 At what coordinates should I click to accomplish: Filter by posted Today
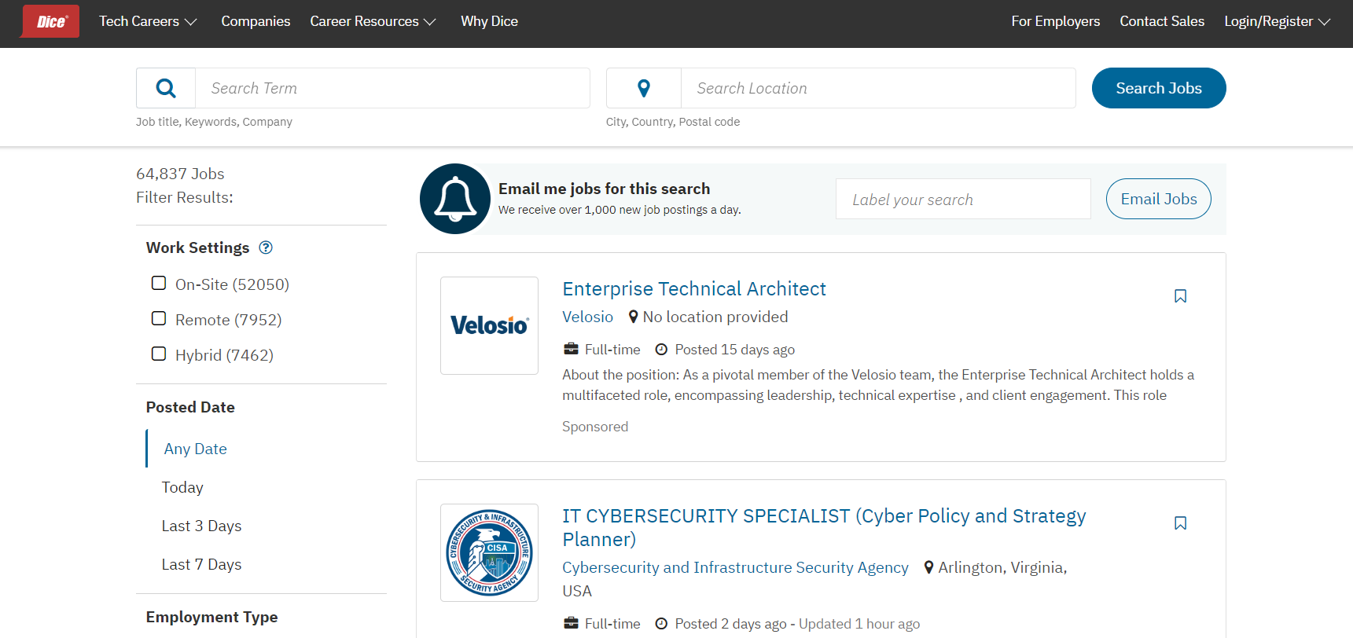[x=182, y=487]
